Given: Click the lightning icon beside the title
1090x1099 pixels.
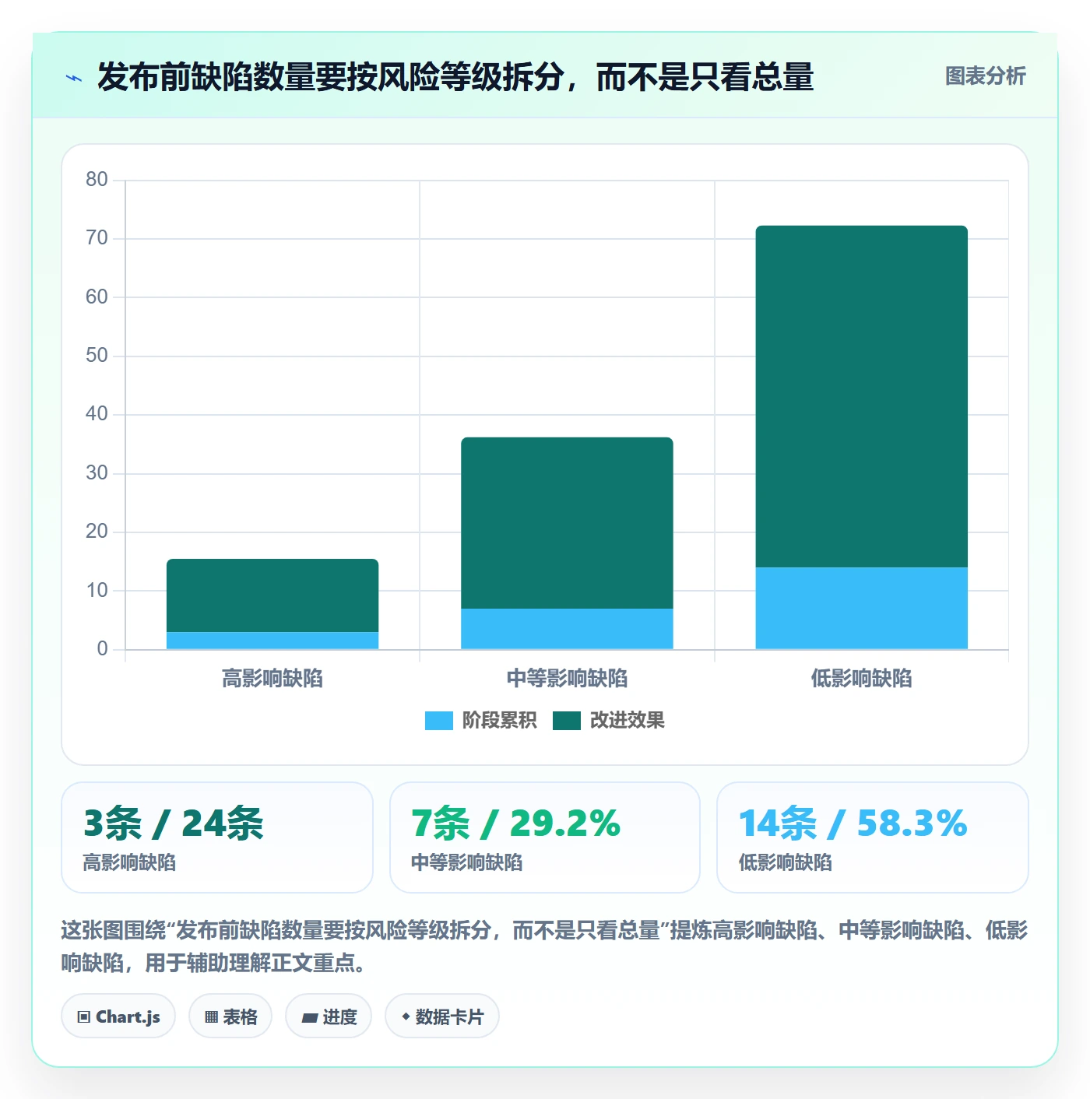Looking at the screenshot, I should tap(74, 78).
